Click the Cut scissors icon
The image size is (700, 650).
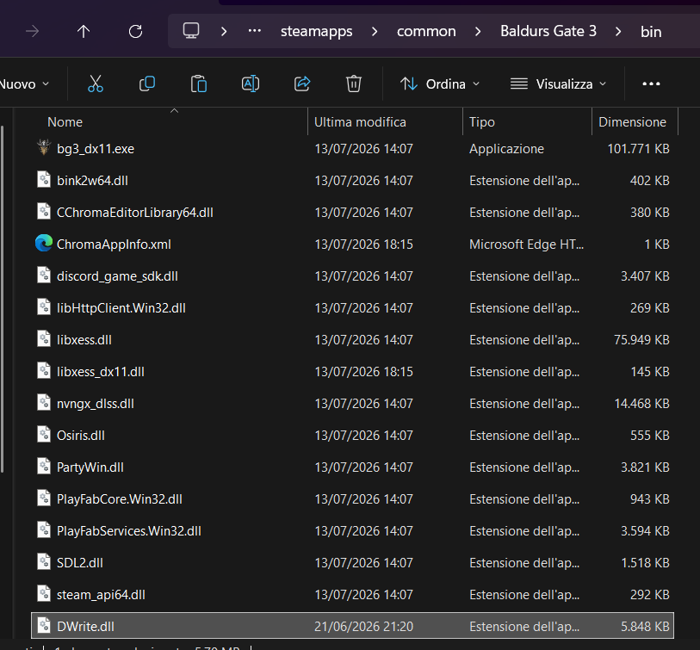[95, 84]
